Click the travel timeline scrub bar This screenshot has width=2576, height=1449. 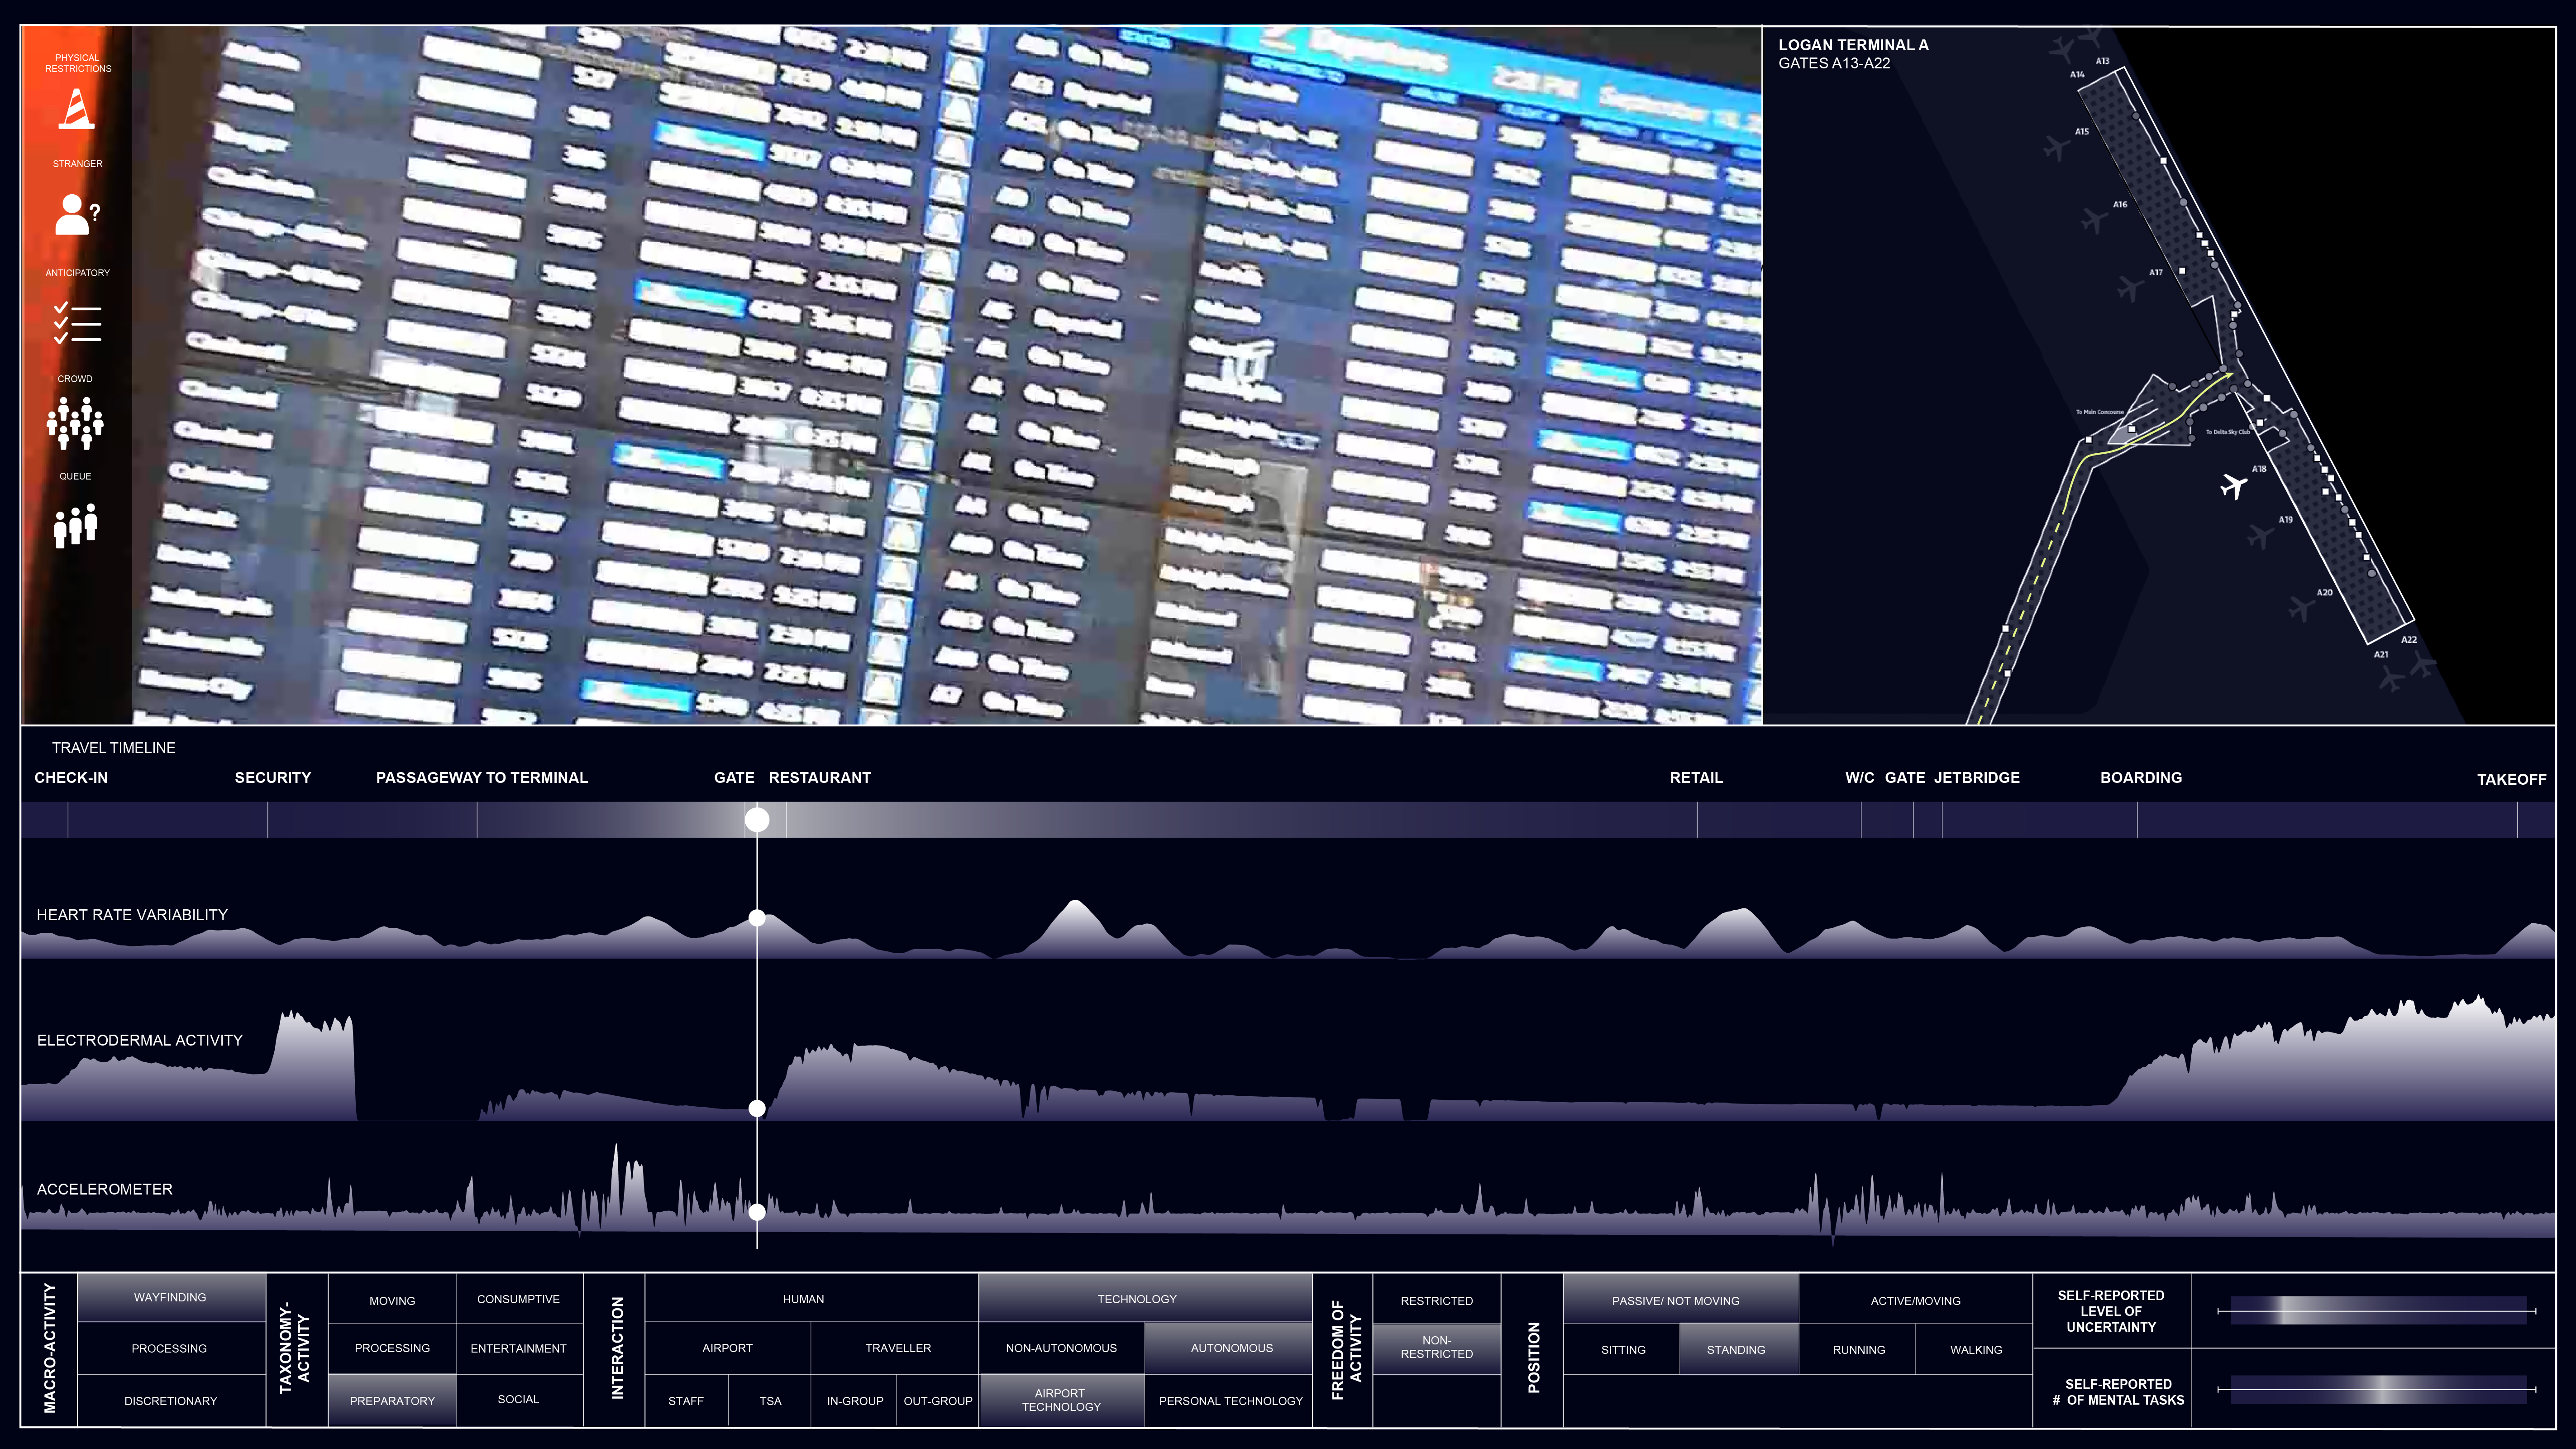pos(1288,820)
